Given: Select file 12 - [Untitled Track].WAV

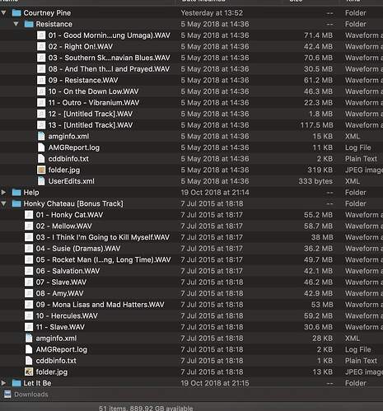Looking at the screenshot, I should pyautogui.click(x=91, y=114).
